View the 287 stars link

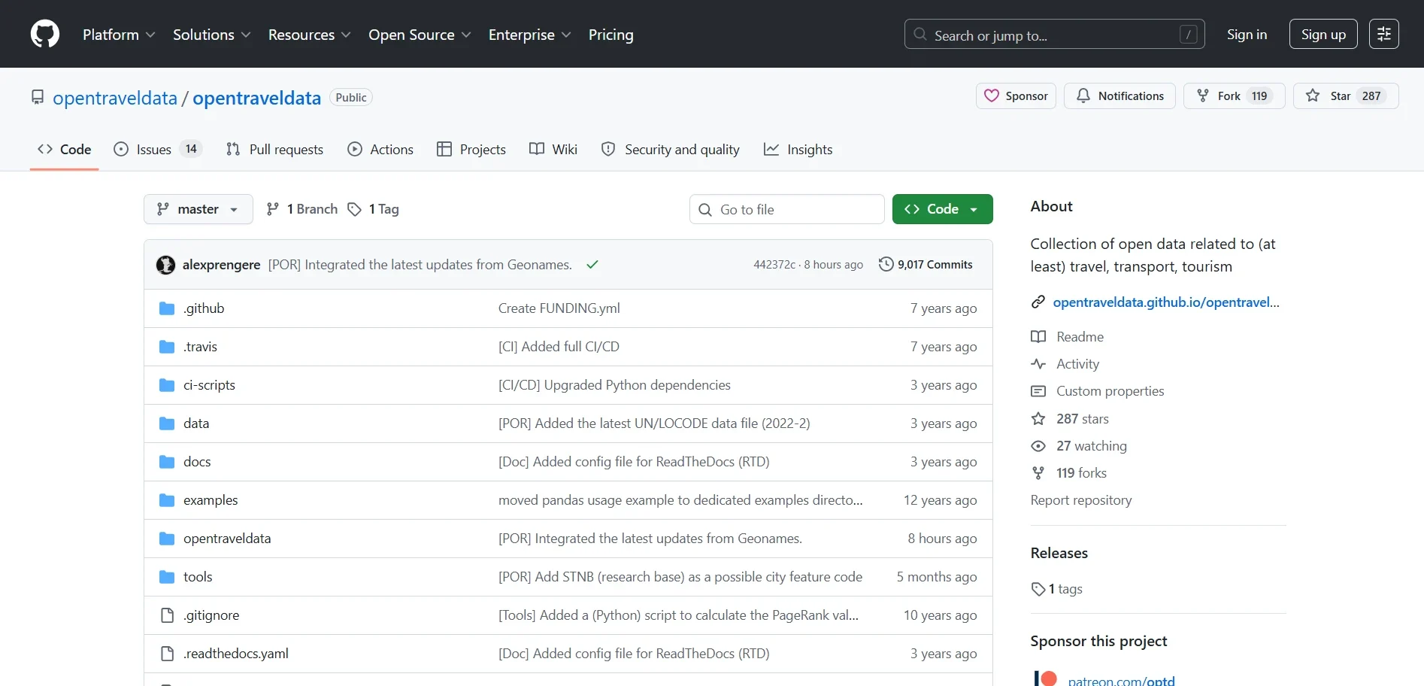[1070, 419]
